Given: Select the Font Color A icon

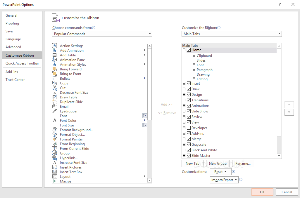Looking at the screenshot, I should pyautogui.click(x=55, y=120).
